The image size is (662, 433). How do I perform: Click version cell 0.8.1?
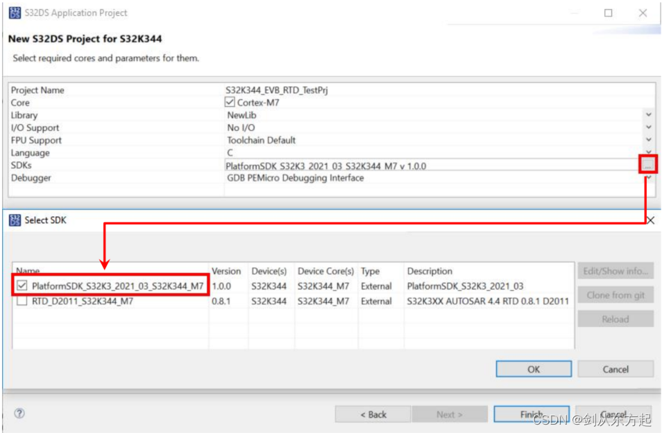pos(221,301)
